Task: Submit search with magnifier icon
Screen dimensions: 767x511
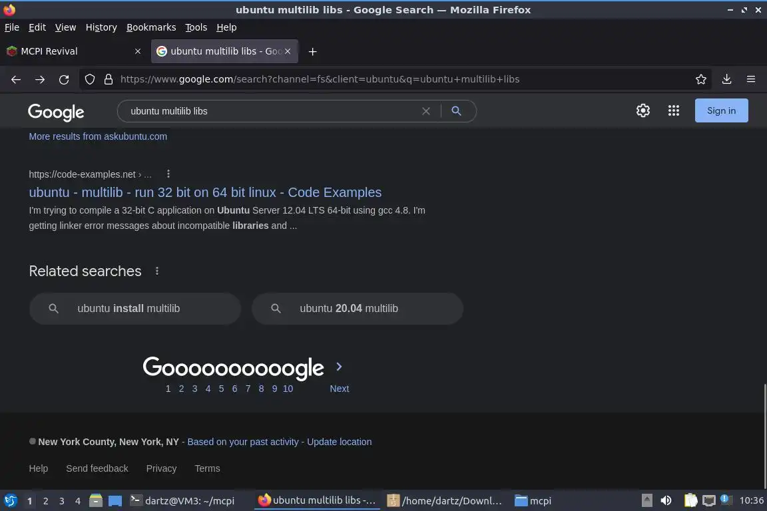Action: (456, 111)
